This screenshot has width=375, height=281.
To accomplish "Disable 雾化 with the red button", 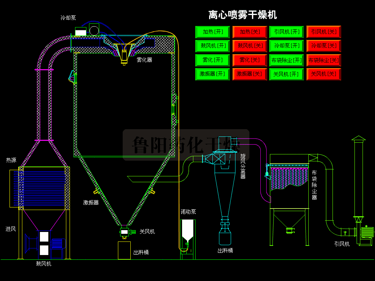I will (x=250, y=60).
